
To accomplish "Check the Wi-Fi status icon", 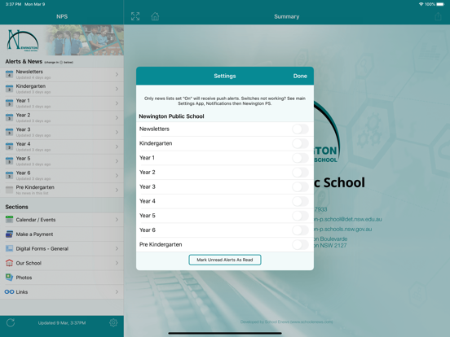I will tap(421, 4).
